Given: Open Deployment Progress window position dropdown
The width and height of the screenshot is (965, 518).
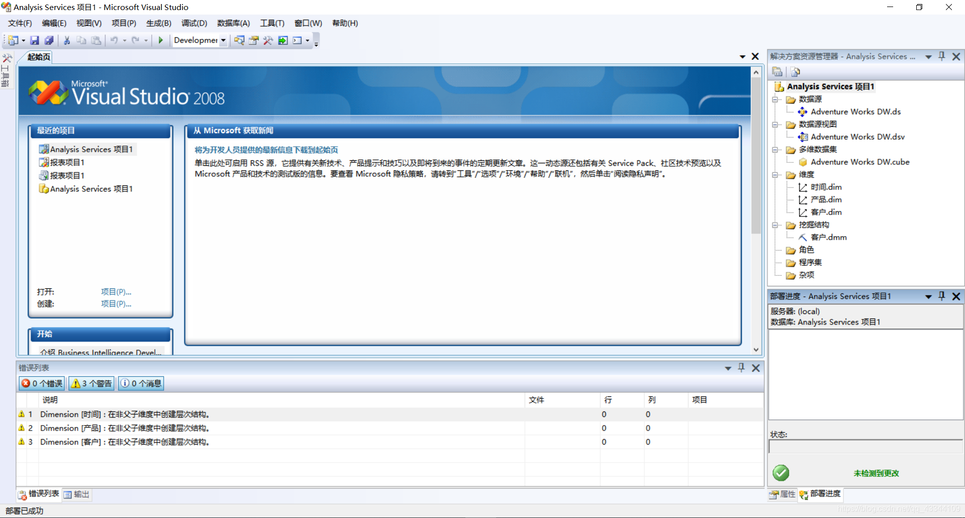Looking at the screenshot, I should tap(928, 296).
